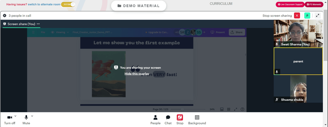Click PS Moments button

tap(314, 4)
